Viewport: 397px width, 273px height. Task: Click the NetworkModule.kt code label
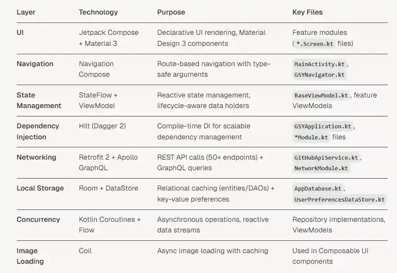click(x=321, y=168)
